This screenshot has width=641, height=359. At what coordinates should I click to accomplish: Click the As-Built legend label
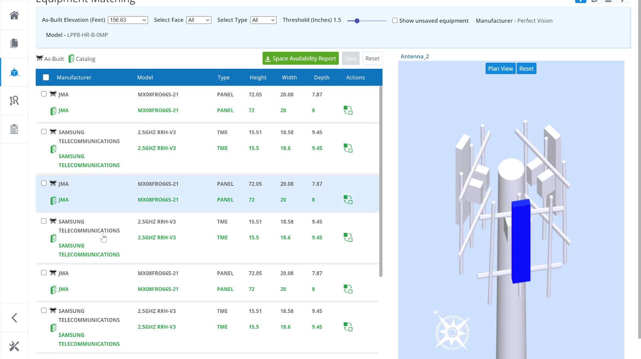pyautogui.click(x=54, y=59)
